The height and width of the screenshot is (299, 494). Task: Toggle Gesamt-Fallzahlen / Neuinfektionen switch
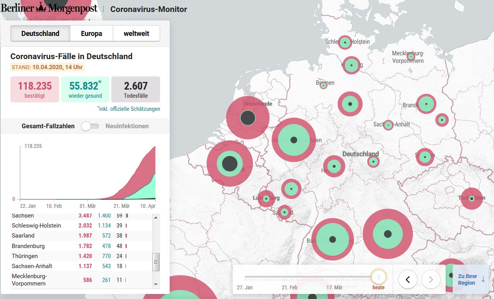pyautogui.click(x=90, y=126)
